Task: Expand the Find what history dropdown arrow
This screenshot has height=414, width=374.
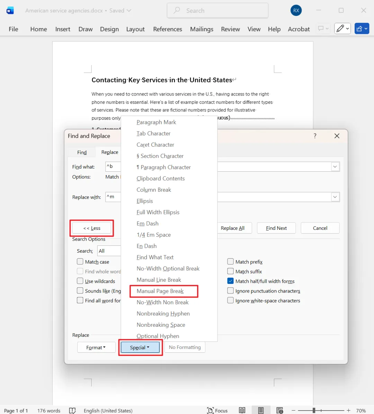Action: pos(335,166)
